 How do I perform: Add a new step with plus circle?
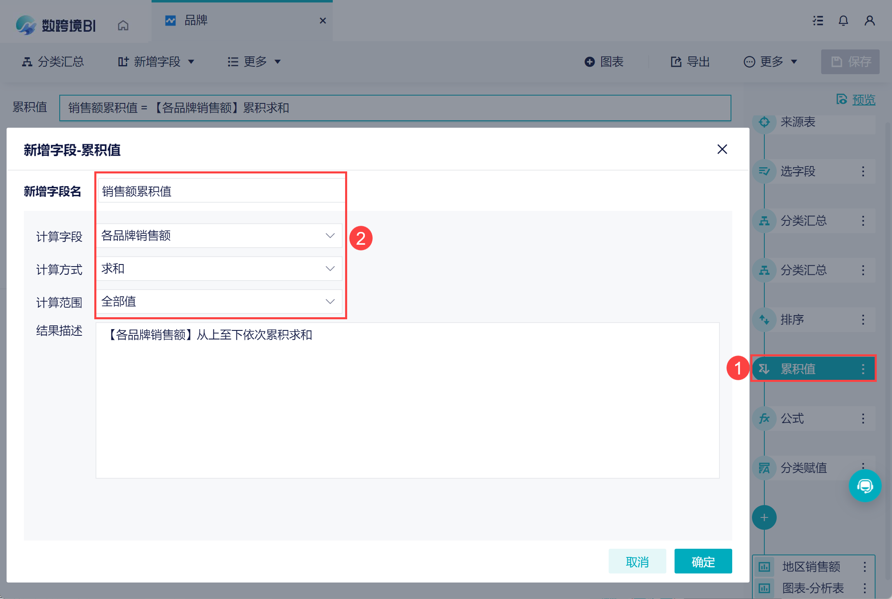[764, 517]
